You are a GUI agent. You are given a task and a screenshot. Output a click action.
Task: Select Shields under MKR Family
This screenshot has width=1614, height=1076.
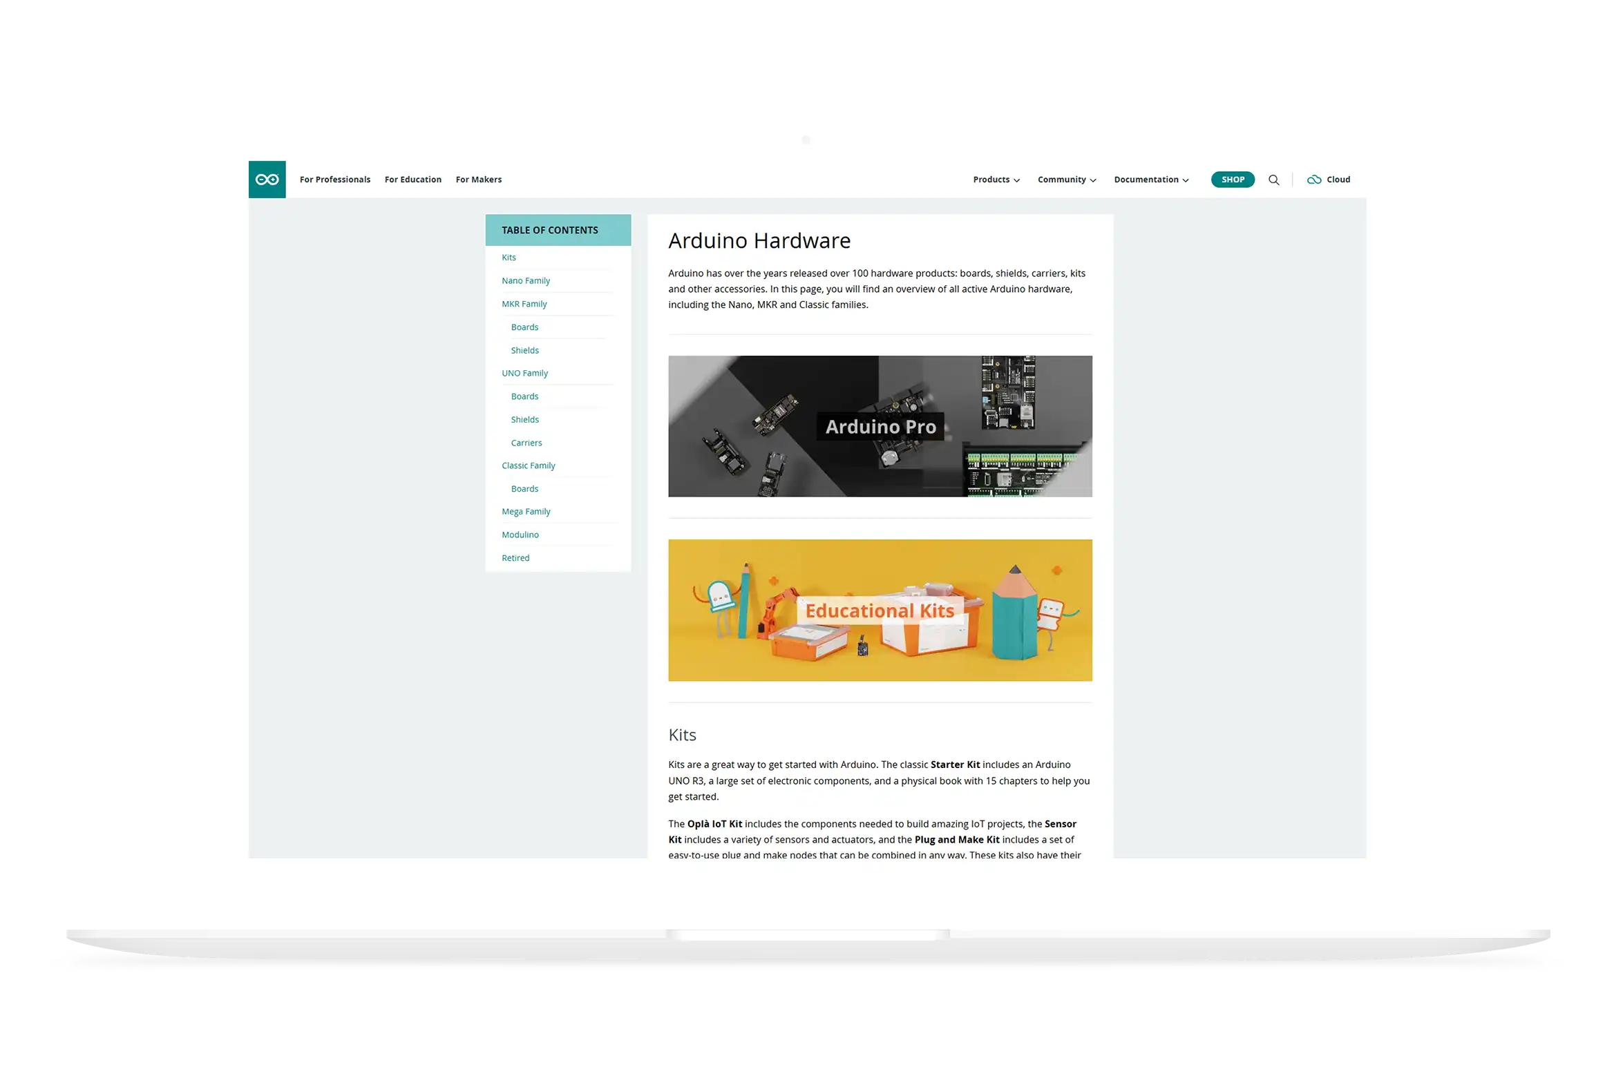(x=524, y=351)
